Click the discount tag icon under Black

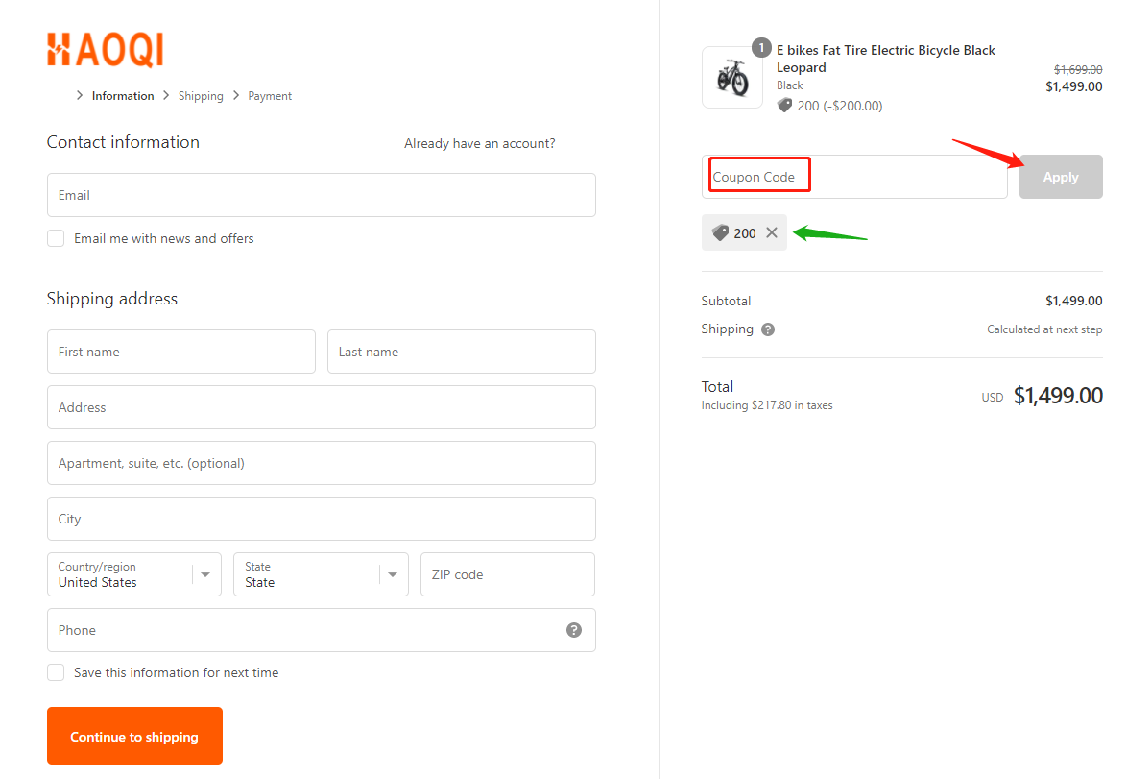tap(784, 106)
